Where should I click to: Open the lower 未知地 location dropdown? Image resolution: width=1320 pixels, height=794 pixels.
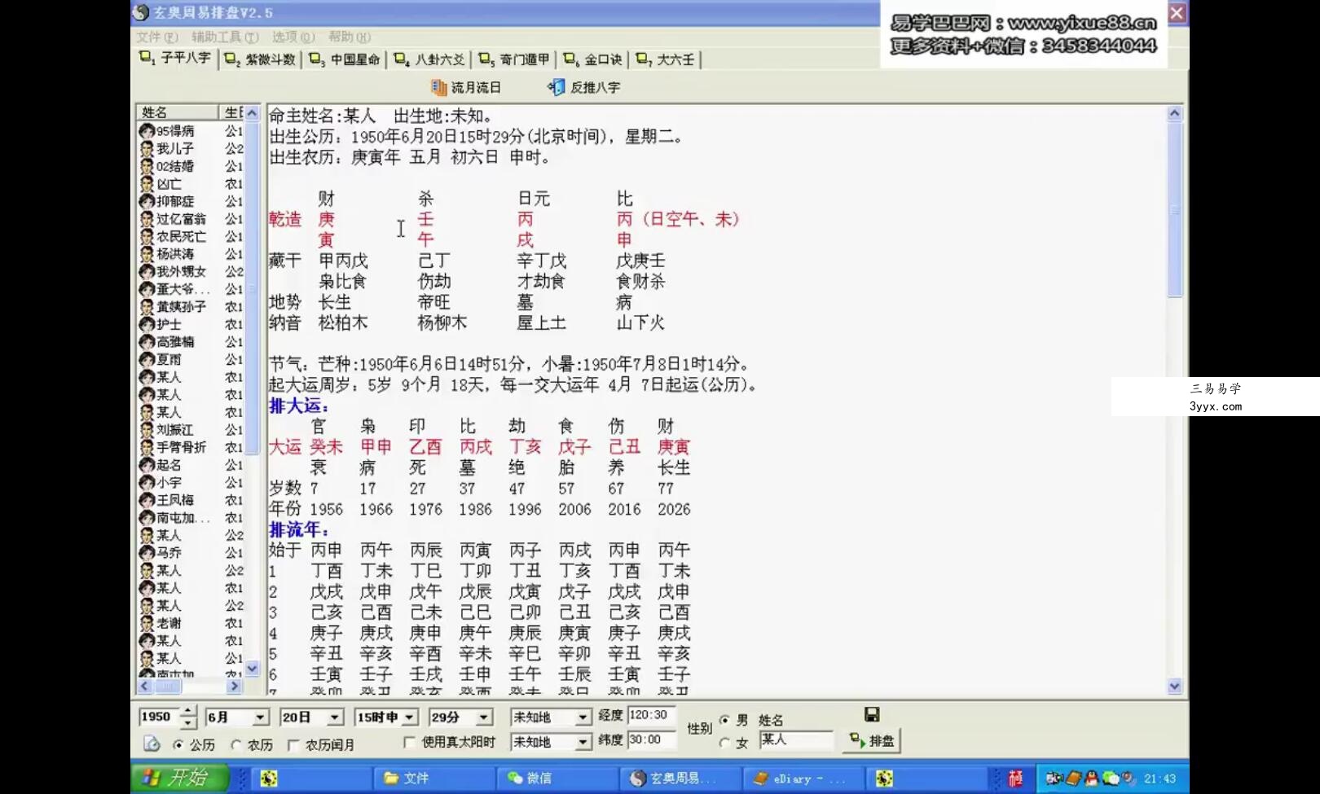coord(583,742)
